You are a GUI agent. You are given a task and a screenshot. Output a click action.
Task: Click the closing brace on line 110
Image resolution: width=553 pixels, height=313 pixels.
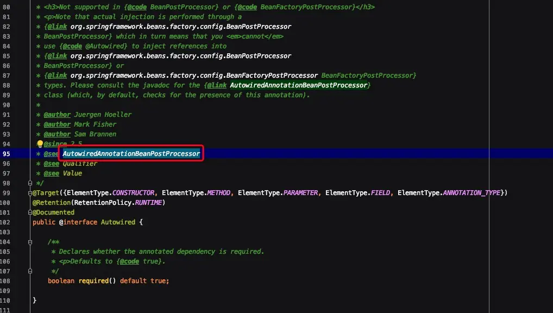click(x=34, y=301)
